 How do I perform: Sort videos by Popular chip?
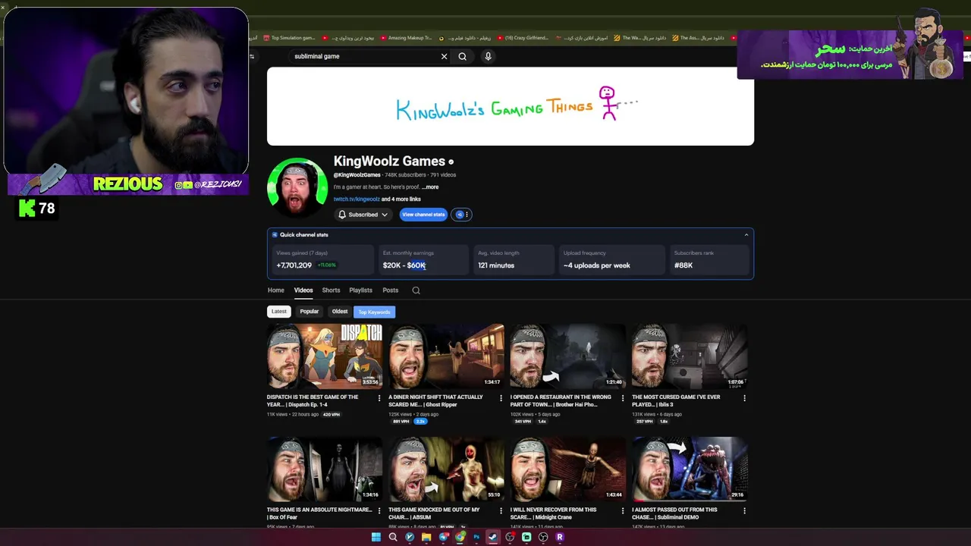tap(309, 312)
